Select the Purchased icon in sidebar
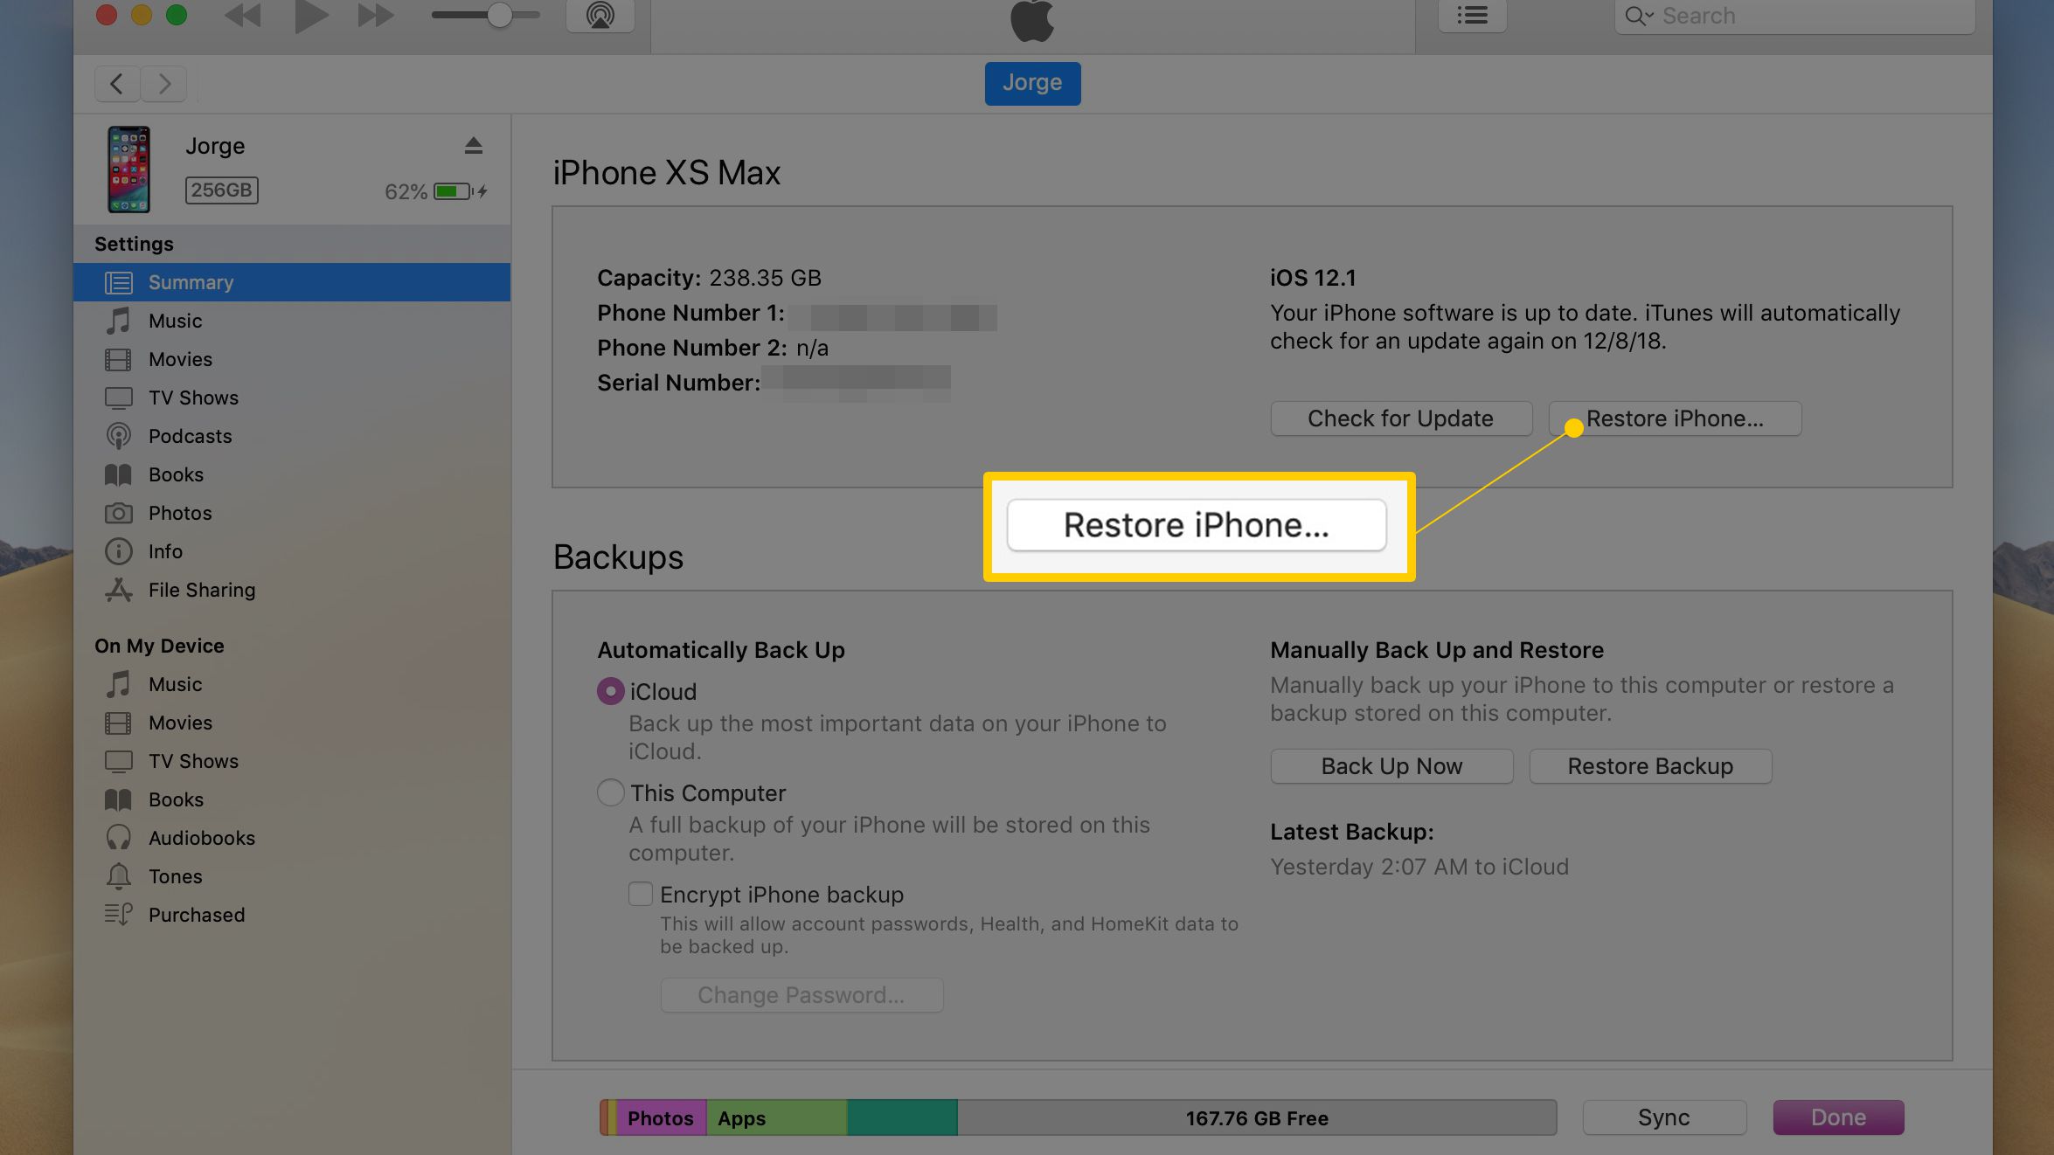Image resolution: width=2054 pixels, height=1155 pixels. [120, 914]
